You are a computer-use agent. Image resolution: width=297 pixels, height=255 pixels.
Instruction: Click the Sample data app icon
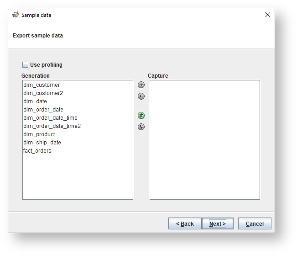click(x=16, y=15)
